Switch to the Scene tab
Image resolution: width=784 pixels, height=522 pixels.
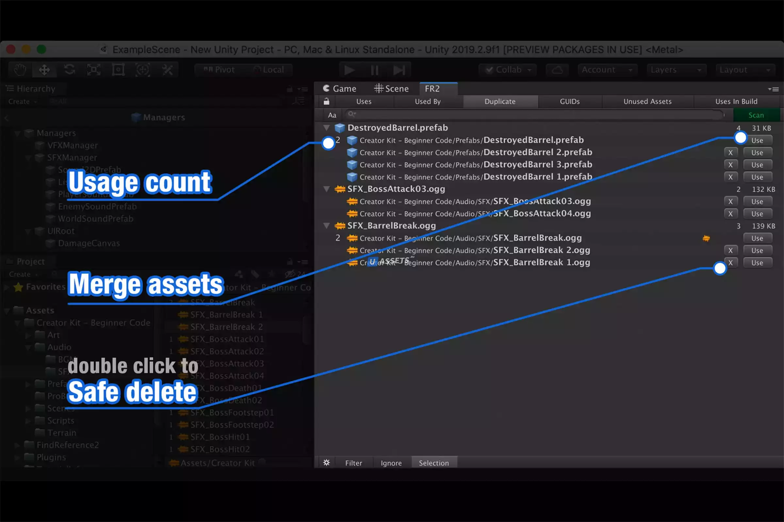coord(391,88)
